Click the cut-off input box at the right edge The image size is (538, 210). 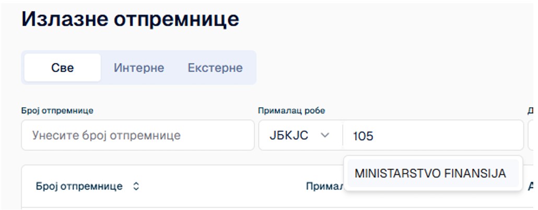tap(532, 135)
